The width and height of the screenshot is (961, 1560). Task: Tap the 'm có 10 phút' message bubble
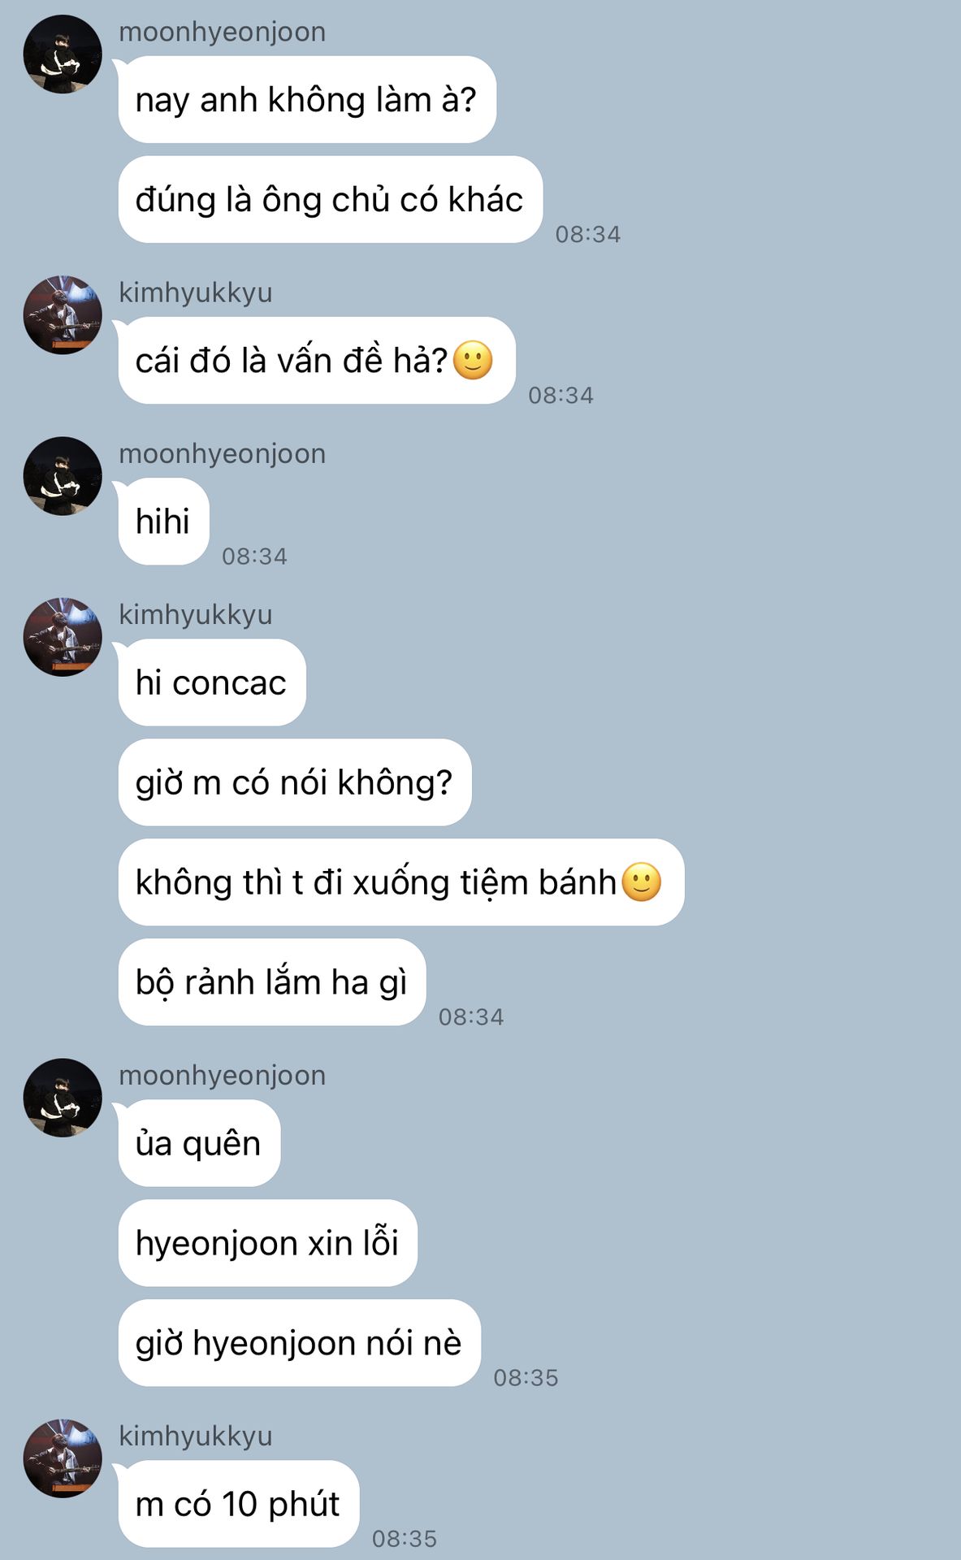point(239,1504)
